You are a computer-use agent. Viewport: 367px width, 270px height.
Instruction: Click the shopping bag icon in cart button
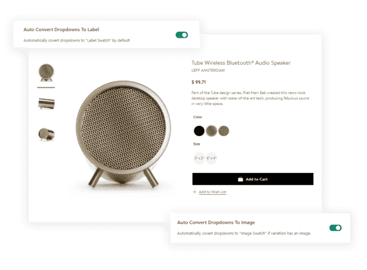[240, 180]
